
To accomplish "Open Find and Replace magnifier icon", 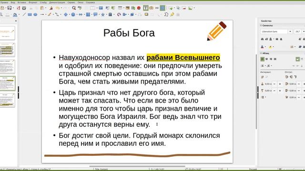I will [x=74, y=8].
